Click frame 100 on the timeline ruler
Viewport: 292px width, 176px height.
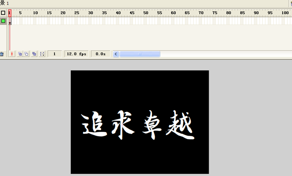[x=285, y=13]
